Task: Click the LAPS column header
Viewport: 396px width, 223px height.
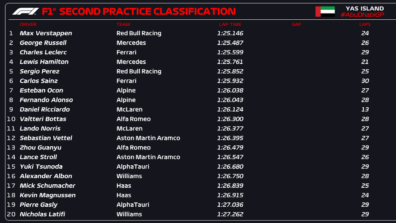Action: (365, 25)
